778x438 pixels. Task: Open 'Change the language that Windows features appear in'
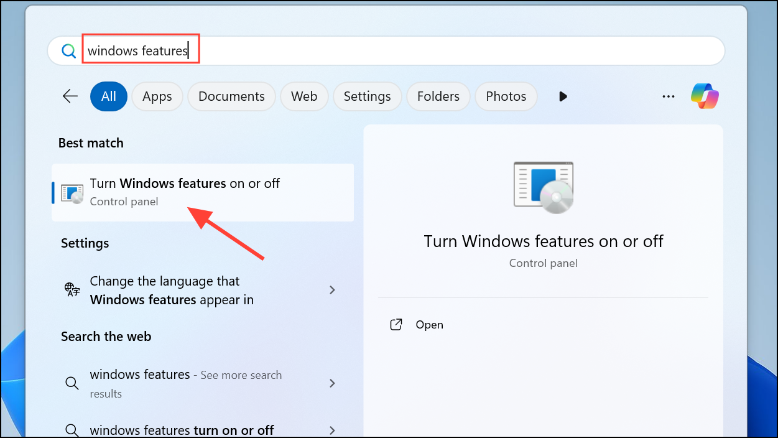pyautogui.click(x=203, y=291)
